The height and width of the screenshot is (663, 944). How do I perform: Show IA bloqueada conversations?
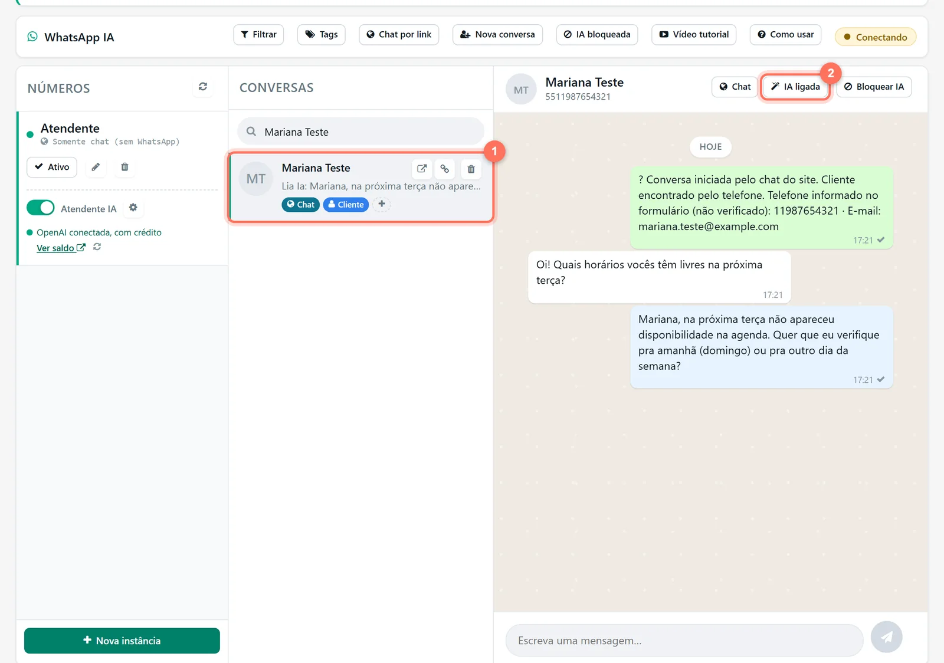point(597,35)
